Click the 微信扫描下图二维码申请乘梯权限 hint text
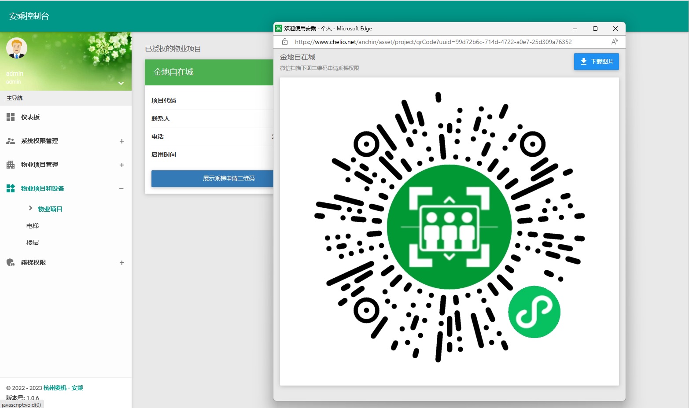This screenshot has height=408, width=689. pos(320,68)
